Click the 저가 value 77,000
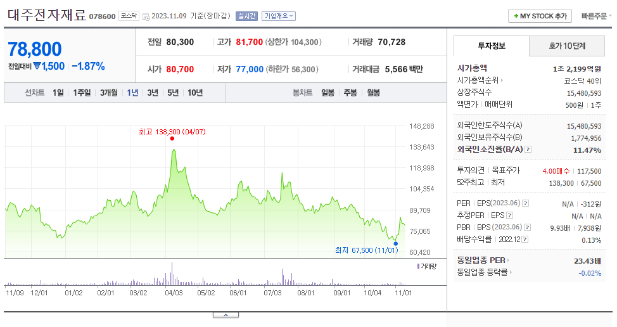Image resolution: width=617 pixels, height=327 pixels. (x=250, y=69)
